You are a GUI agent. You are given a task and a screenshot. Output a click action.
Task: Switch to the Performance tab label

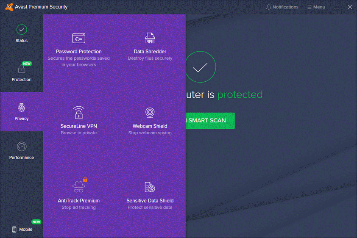22,158
